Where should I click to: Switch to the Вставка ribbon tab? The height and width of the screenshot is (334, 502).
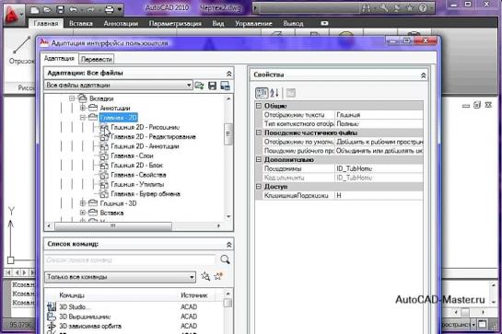tap(81, 23)
